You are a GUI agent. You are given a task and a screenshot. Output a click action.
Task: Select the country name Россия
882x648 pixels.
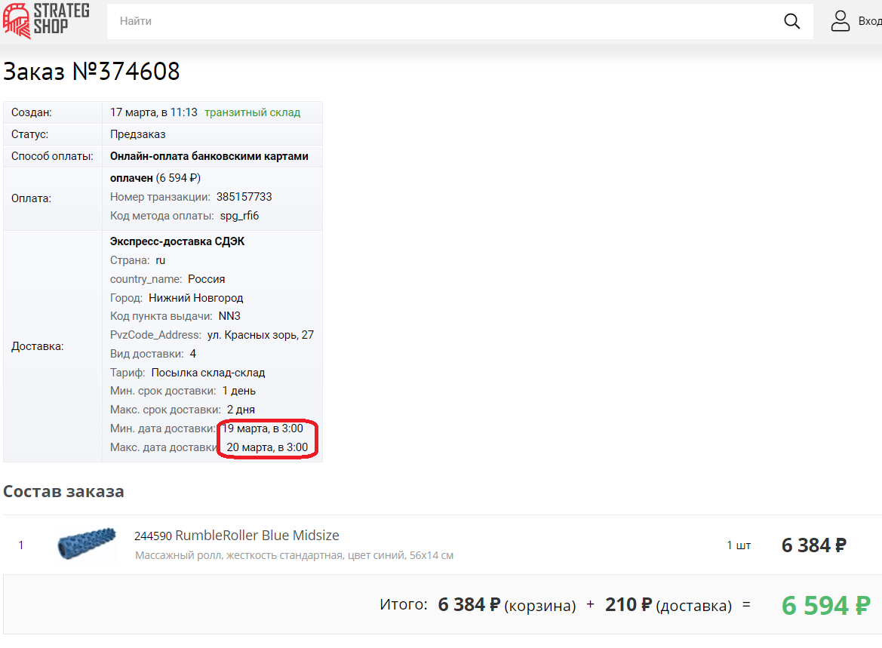coord(207,279)
